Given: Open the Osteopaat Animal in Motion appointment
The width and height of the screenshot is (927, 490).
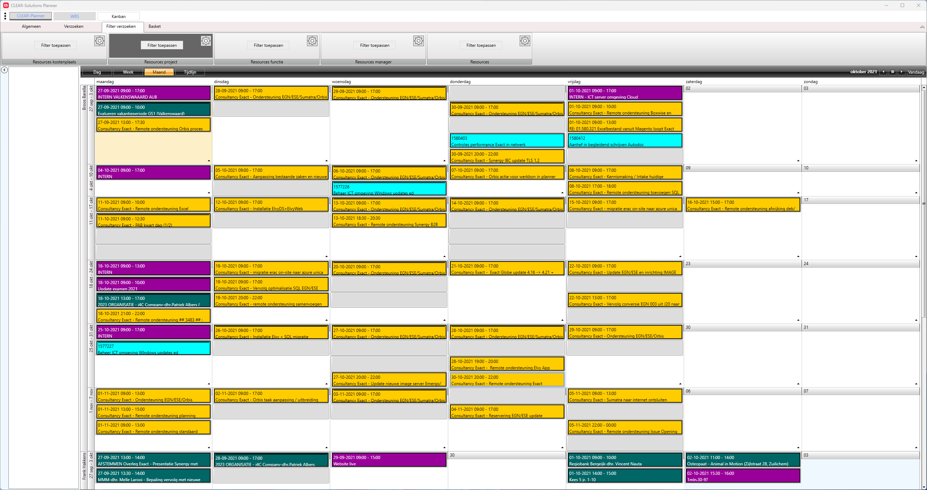Looking at the screenshot, I should pos(743,460).
